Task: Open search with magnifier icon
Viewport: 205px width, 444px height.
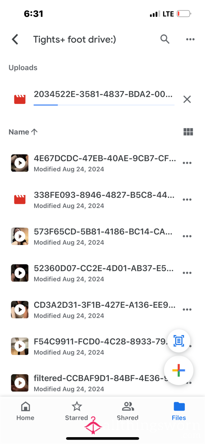Action: click(x=165, y=39)
